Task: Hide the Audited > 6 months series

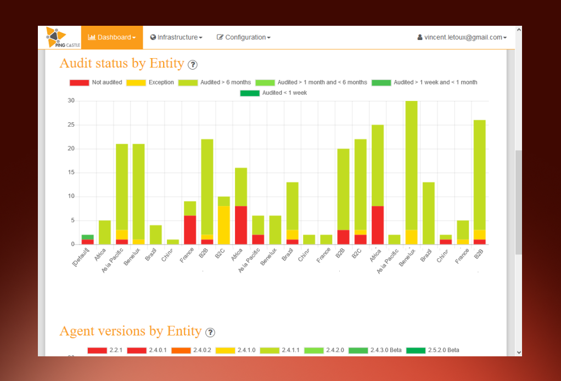Action: (x=215, y=83)
